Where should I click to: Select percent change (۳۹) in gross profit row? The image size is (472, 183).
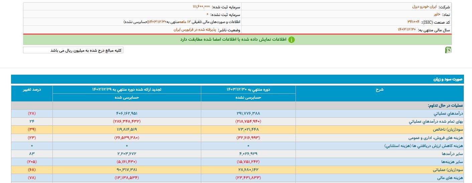coord(32,129)
